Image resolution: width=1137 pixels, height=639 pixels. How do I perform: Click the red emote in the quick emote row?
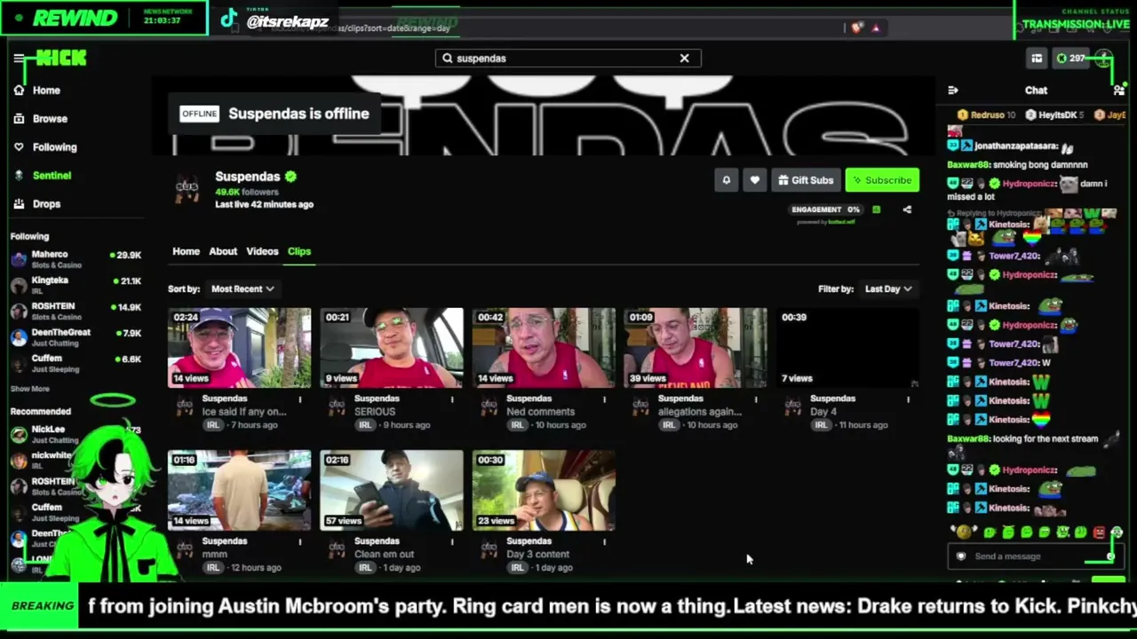coord(1099,532)
